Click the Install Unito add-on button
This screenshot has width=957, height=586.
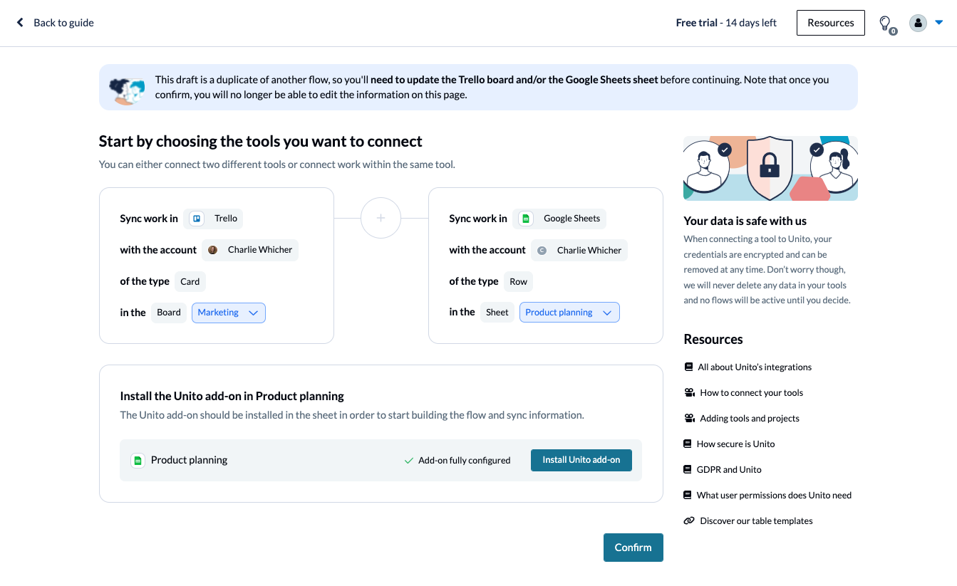[581, 460]
